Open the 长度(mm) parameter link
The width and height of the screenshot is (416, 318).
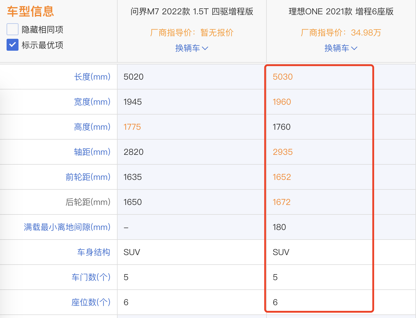click(x=92, y=77)
